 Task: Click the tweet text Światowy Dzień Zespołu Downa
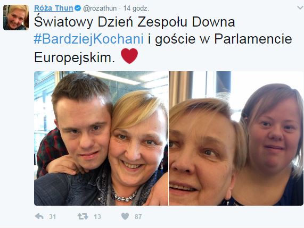click(x=135, y=22)
